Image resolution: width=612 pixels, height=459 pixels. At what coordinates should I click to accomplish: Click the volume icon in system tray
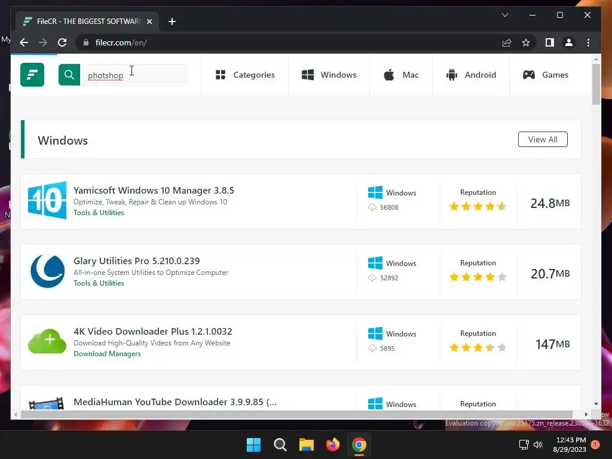(538, 445)
